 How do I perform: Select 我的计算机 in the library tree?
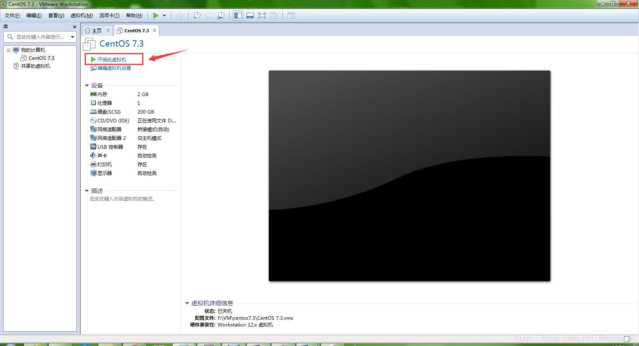tap(33, 50)
